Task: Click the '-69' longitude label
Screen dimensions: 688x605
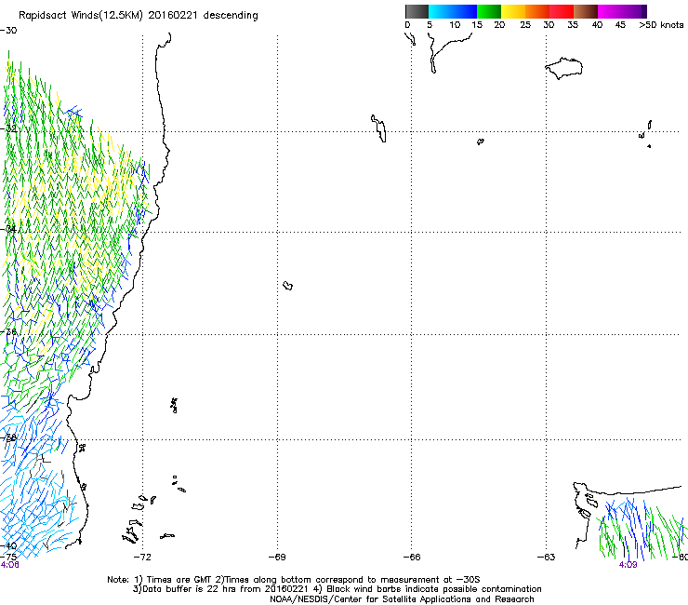Action: pyautogui.click(x=277, y=558)
